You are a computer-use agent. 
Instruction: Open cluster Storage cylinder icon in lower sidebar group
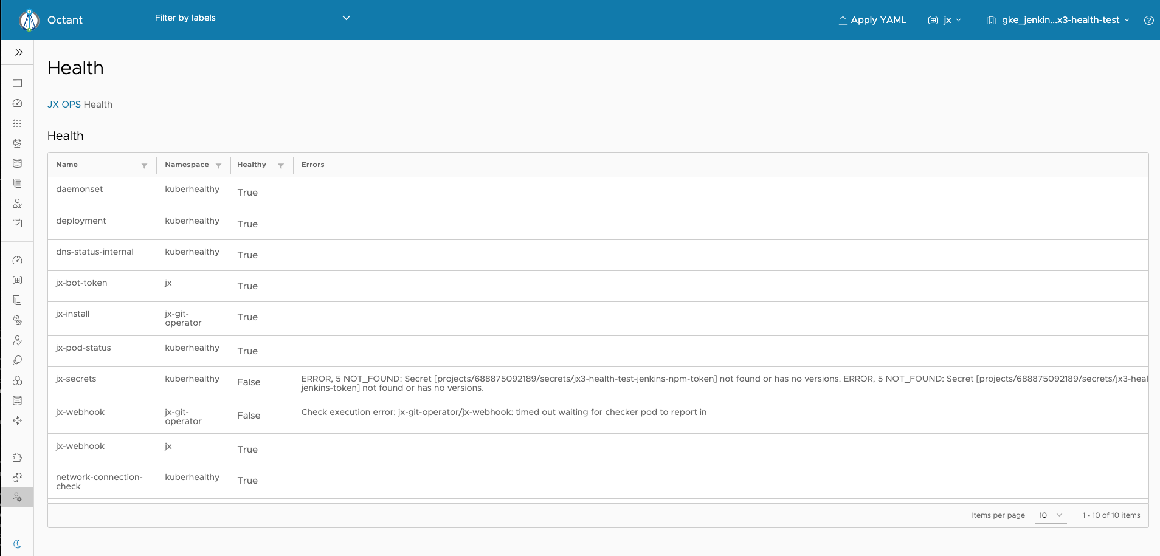17,400
